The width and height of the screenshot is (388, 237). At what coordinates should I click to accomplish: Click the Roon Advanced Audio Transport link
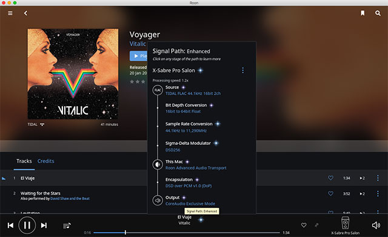click(x=196, y=168)
